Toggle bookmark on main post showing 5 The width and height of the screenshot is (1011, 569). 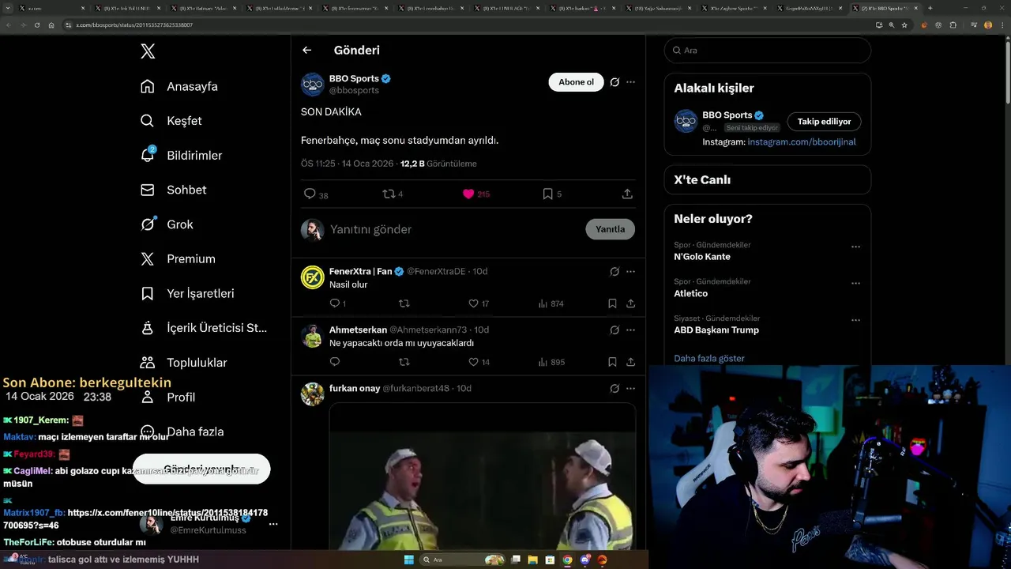coord(547,194)
